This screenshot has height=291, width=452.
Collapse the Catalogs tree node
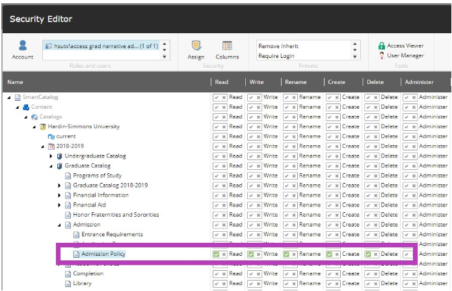[x=26, y=117]
